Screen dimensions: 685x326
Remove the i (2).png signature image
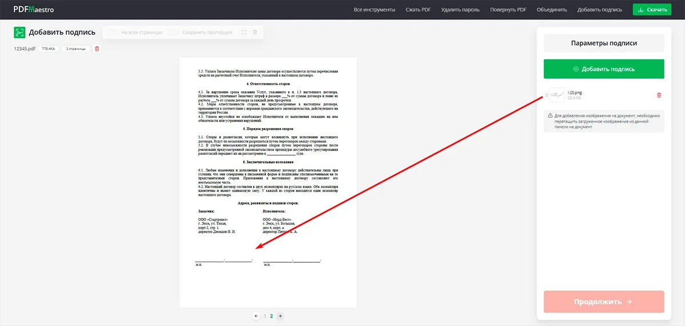click(659, 95)
